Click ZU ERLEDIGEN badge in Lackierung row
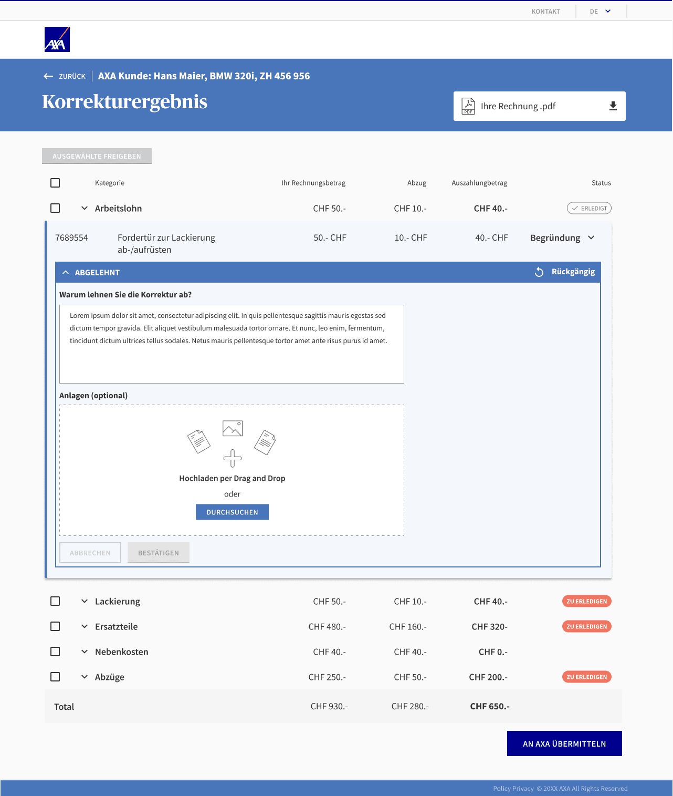Image resolution: width=673 pixels, height=796 pixels. pos(587,601)
